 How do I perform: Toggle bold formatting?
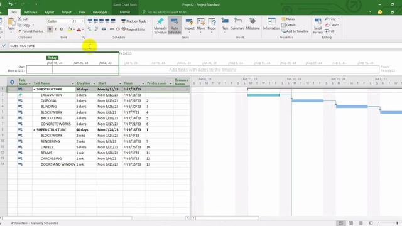pyautogui.click(x=50, y=30)
